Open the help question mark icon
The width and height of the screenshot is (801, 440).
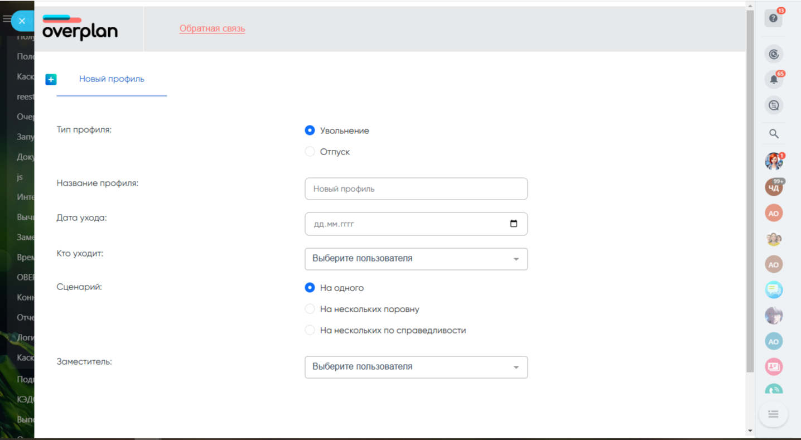[x=773, y=18]
